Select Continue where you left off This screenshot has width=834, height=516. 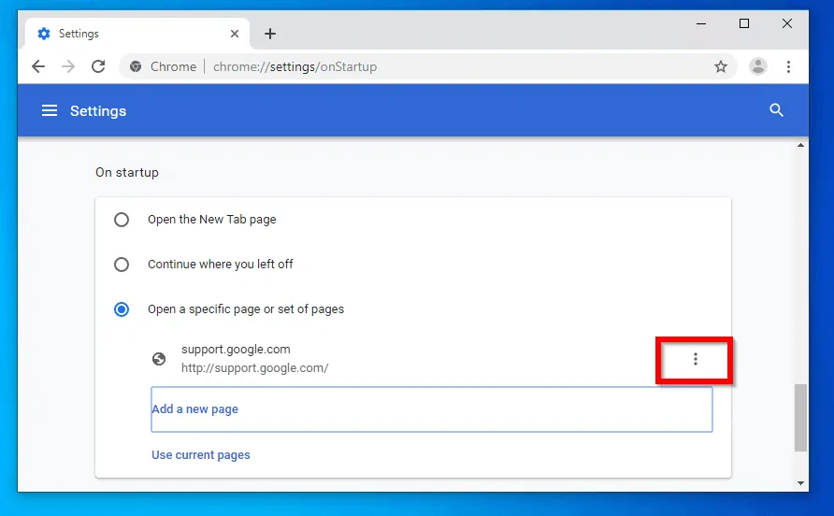click(122, 265)
